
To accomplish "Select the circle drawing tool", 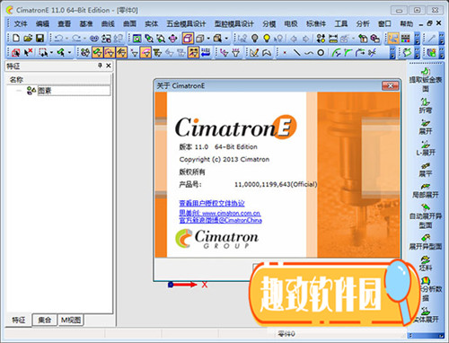I will (321, 53).
